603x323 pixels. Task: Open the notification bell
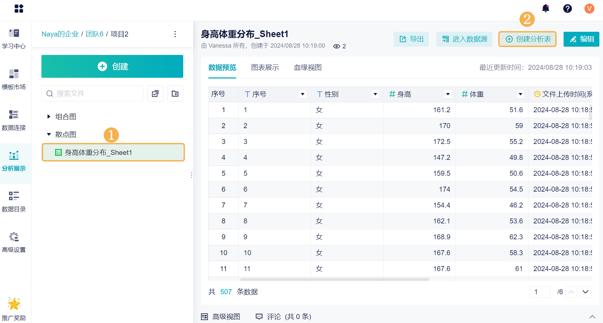[546, 8]
